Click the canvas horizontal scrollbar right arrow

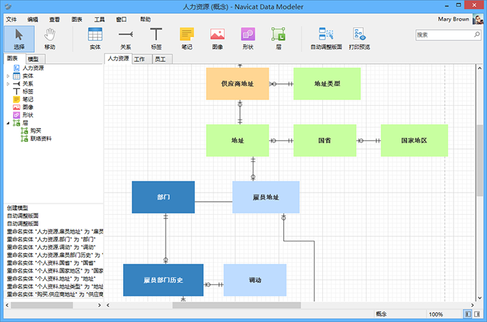472,305
